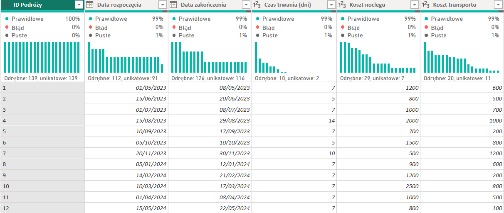Click the 123 type icon of Koszt noclegu
The image size is (504, 213).
pyautogui.click(x=342, y=5)
